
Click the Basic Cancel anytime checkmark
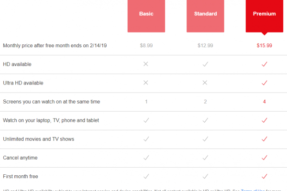(x=146, y=158)
